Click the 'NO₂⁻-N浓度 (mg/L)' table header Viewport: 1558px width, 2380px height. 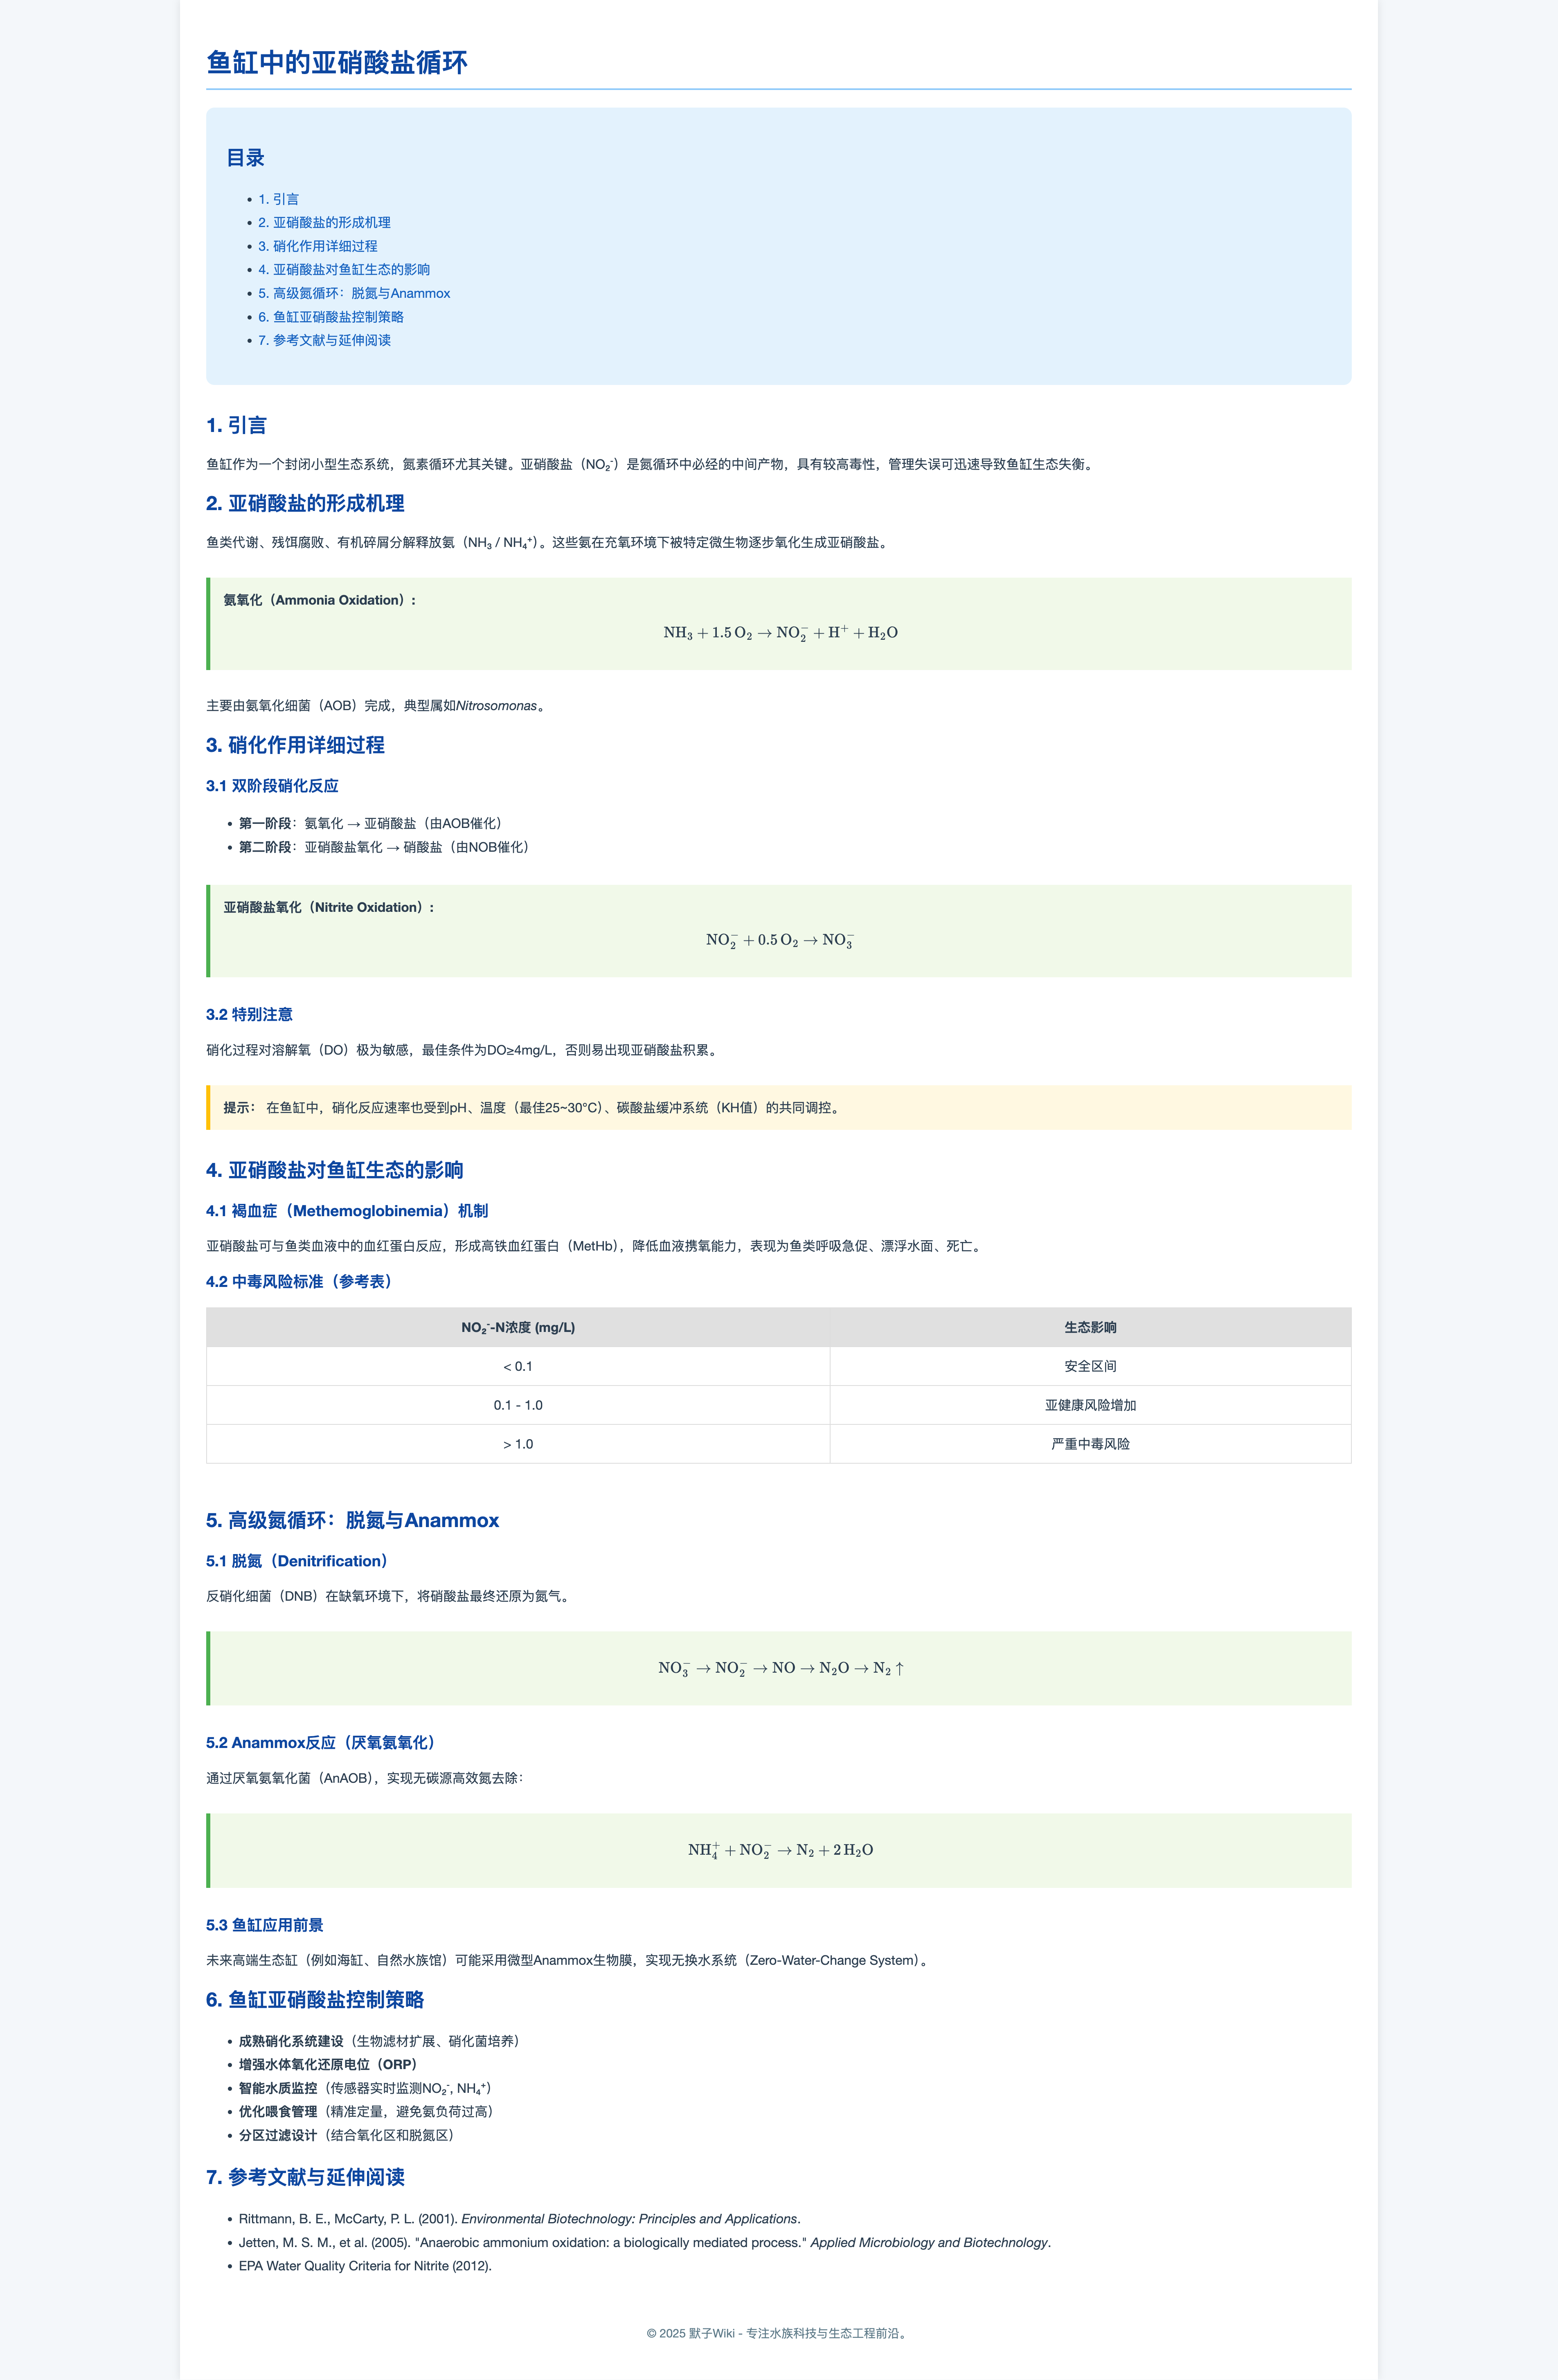[517, 1328]
